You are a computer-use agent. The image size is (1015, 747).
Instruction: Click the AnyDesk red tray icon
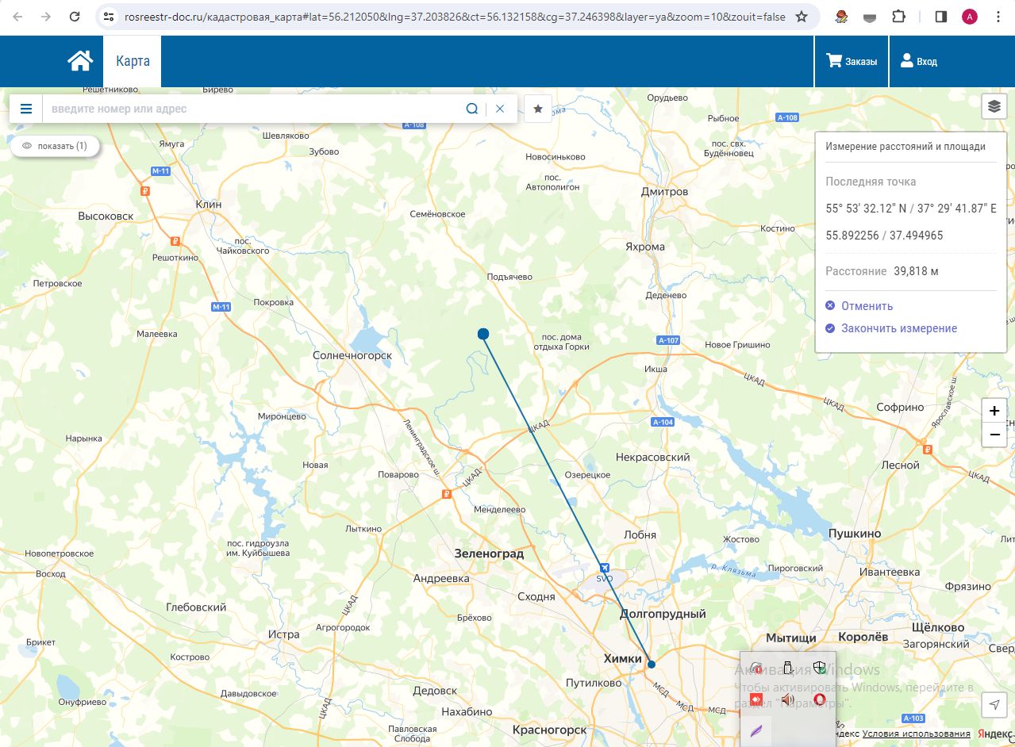[x=756, y=699]
